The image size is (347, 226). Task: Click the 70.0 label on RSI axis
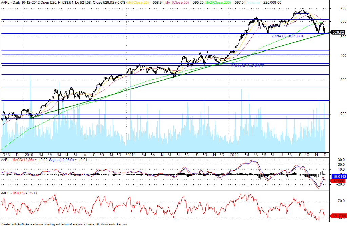[341, 201]
